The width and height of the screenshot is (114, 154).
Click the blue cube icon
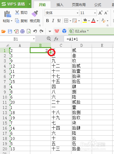64,31
